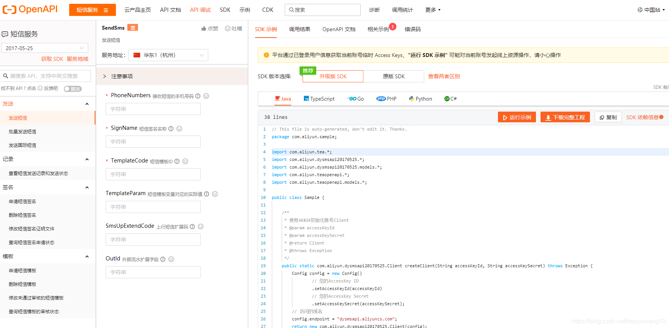Collapse the 记录 sidebar group

click(87, 159)
